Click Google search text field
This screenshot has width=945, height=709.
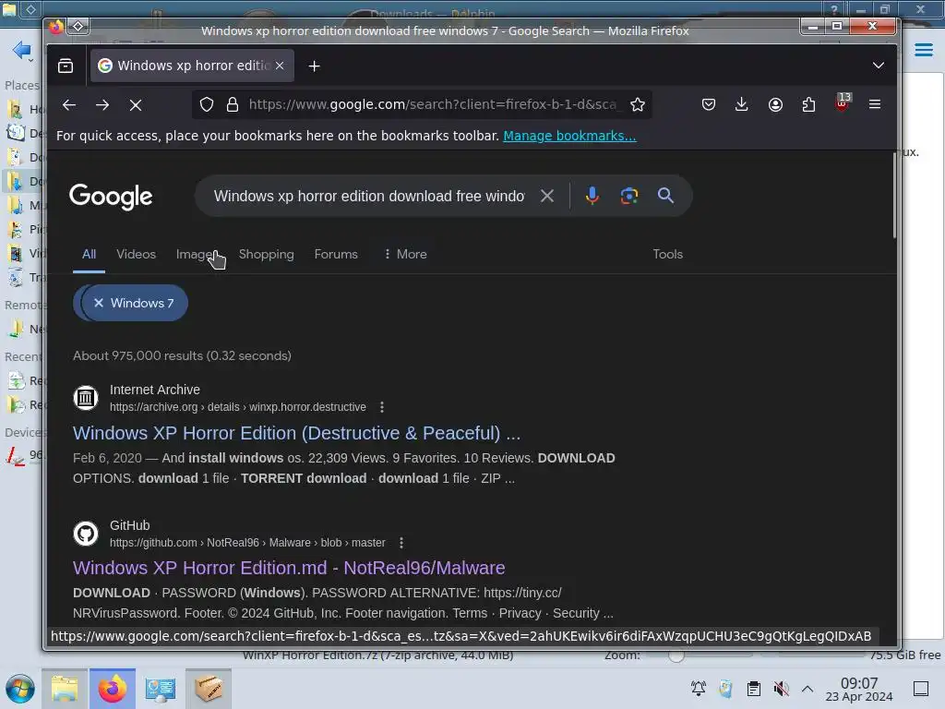point(369,196)
